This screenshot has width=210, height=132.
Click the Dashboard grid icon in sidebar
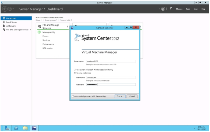point(4,18)
